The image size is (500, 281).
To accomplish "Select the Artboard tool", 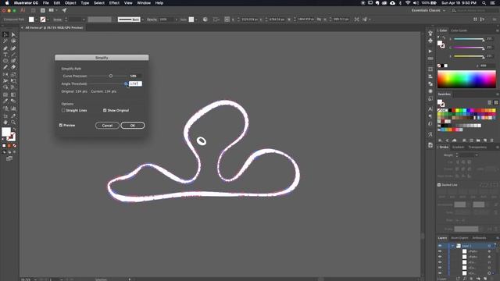I will [5, 116].
